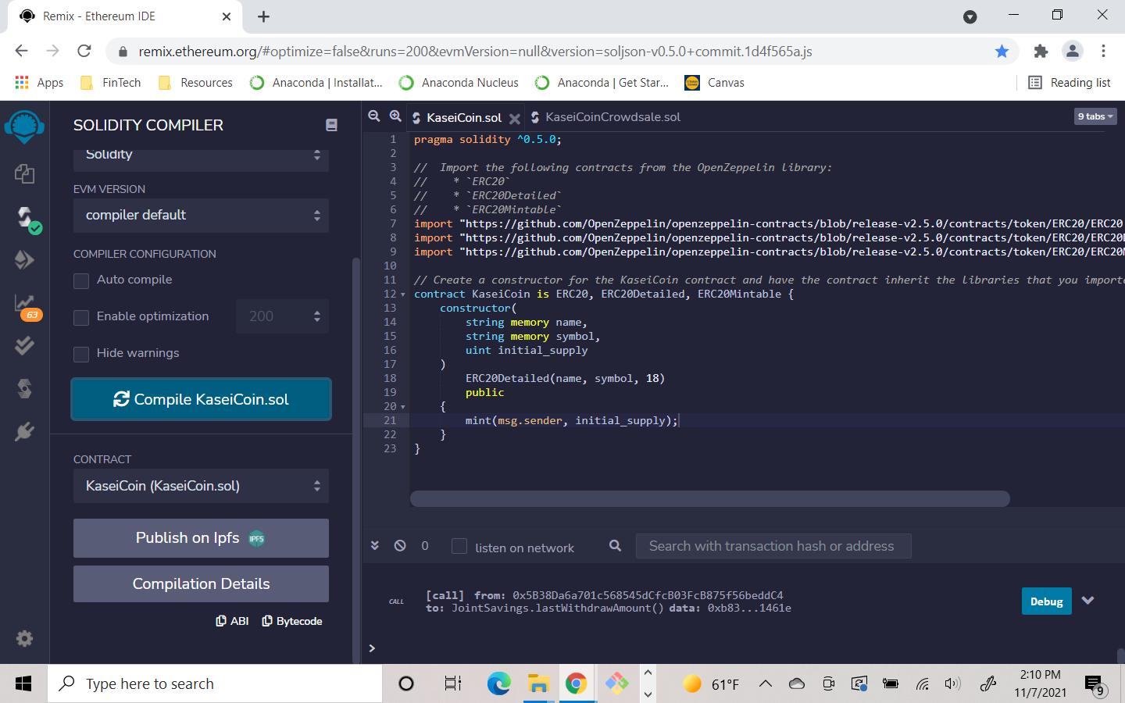Open the Contract selection dropdown

click(x=201, y=485)
